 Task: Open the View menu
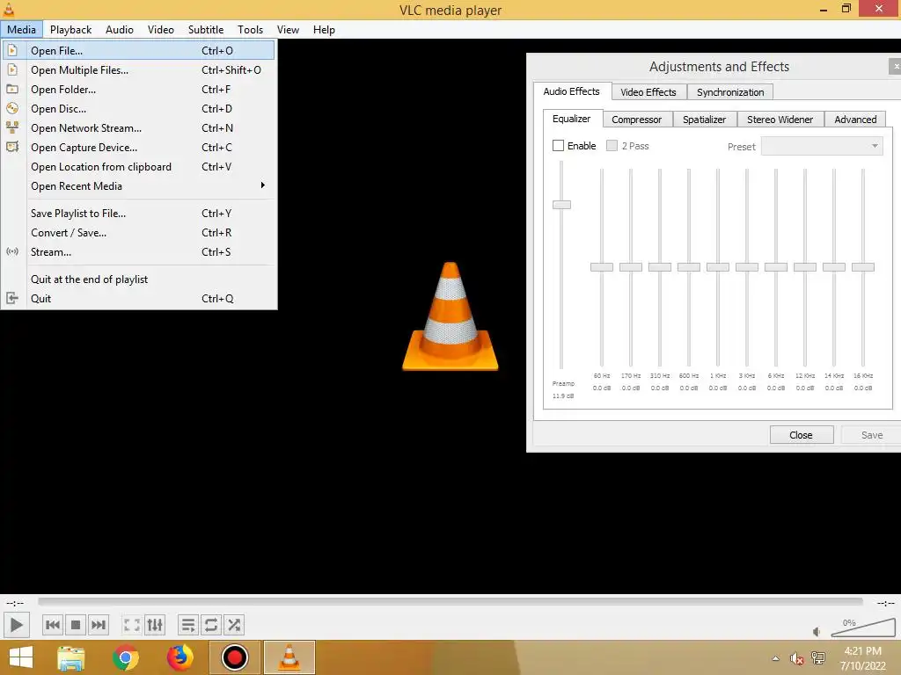point(288,29)
